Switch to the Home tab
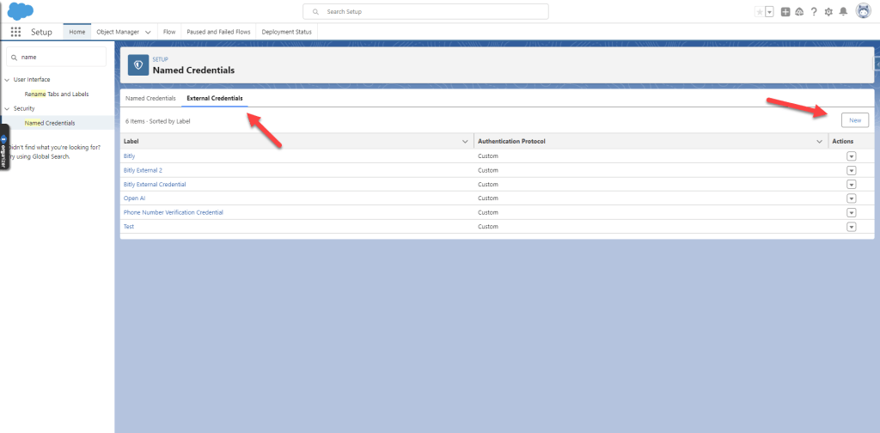Image resolution: width=880 pixels, height=433 pixels. coord(76,32)
